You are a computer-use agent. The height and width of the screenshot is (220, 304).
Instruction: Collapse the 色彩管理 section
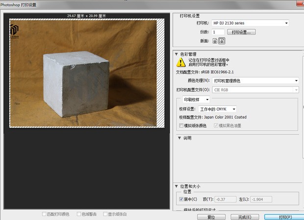177,54
